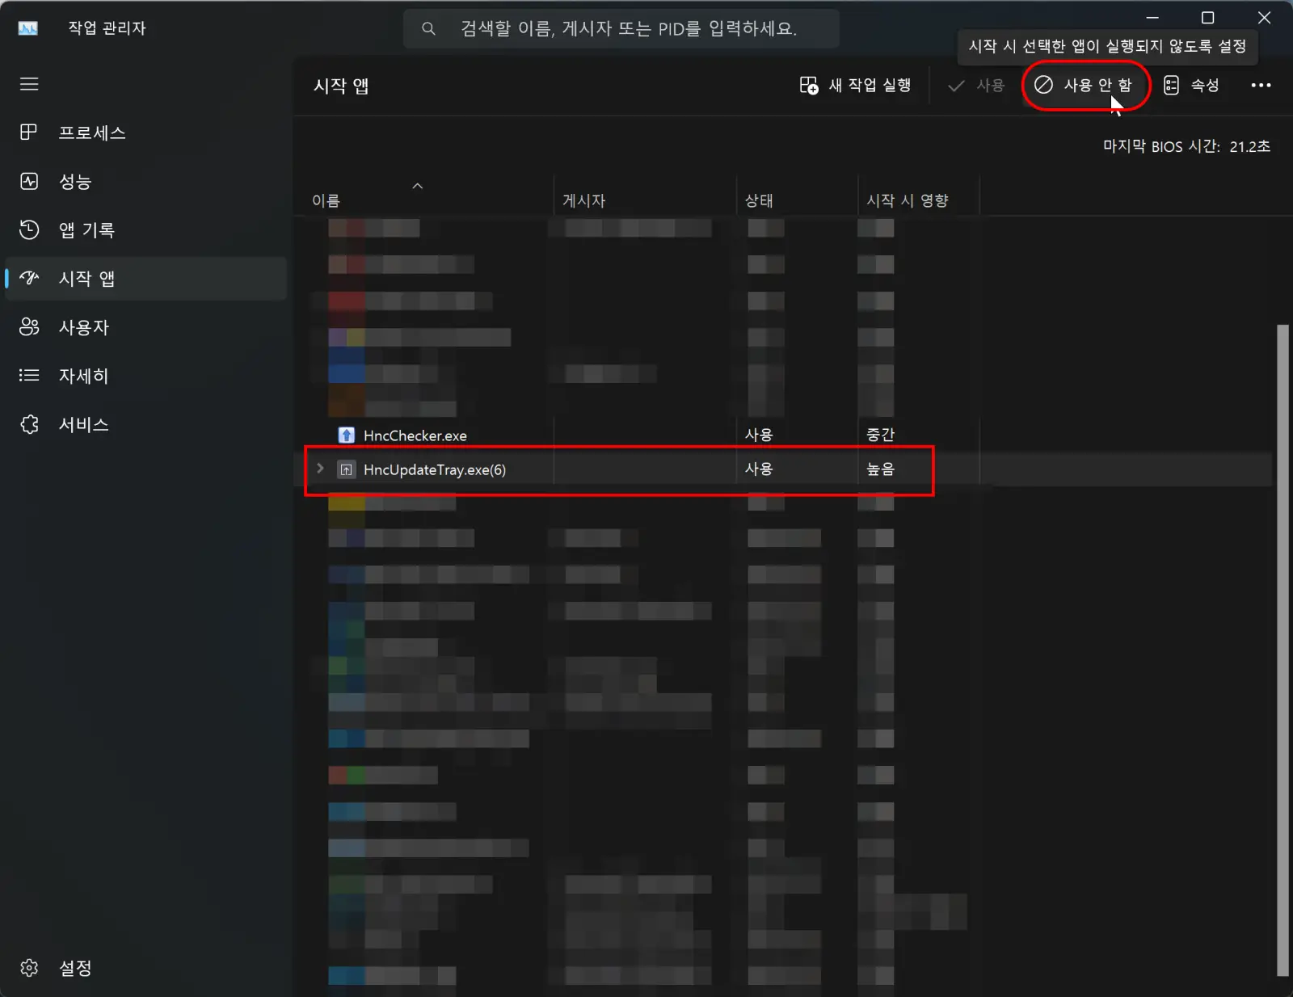
Task: Click the 새 작업 실행 (Run new task) button
Action: pos(856,85)
